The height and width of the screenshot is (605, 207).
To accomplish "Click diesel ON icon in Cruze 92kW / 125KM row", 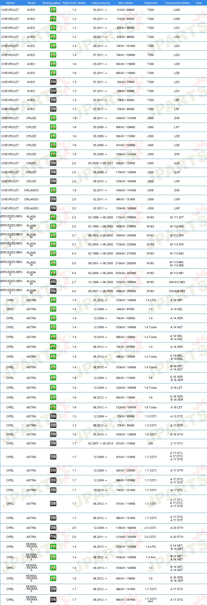I will tap(53, 163).
